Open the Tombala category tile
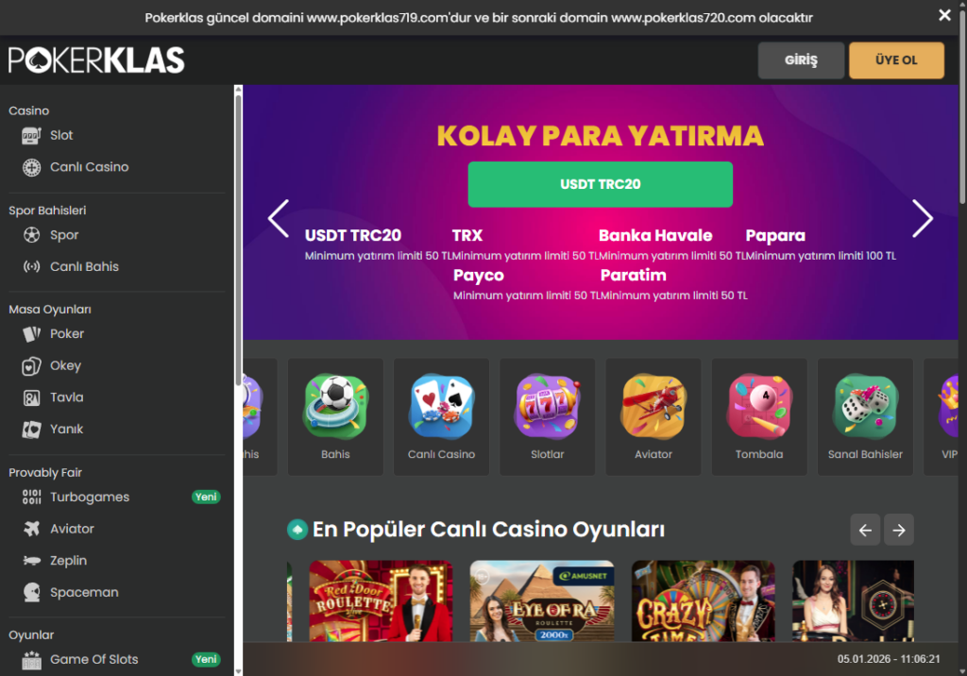 pyautogui.click(x=759, y=417)
